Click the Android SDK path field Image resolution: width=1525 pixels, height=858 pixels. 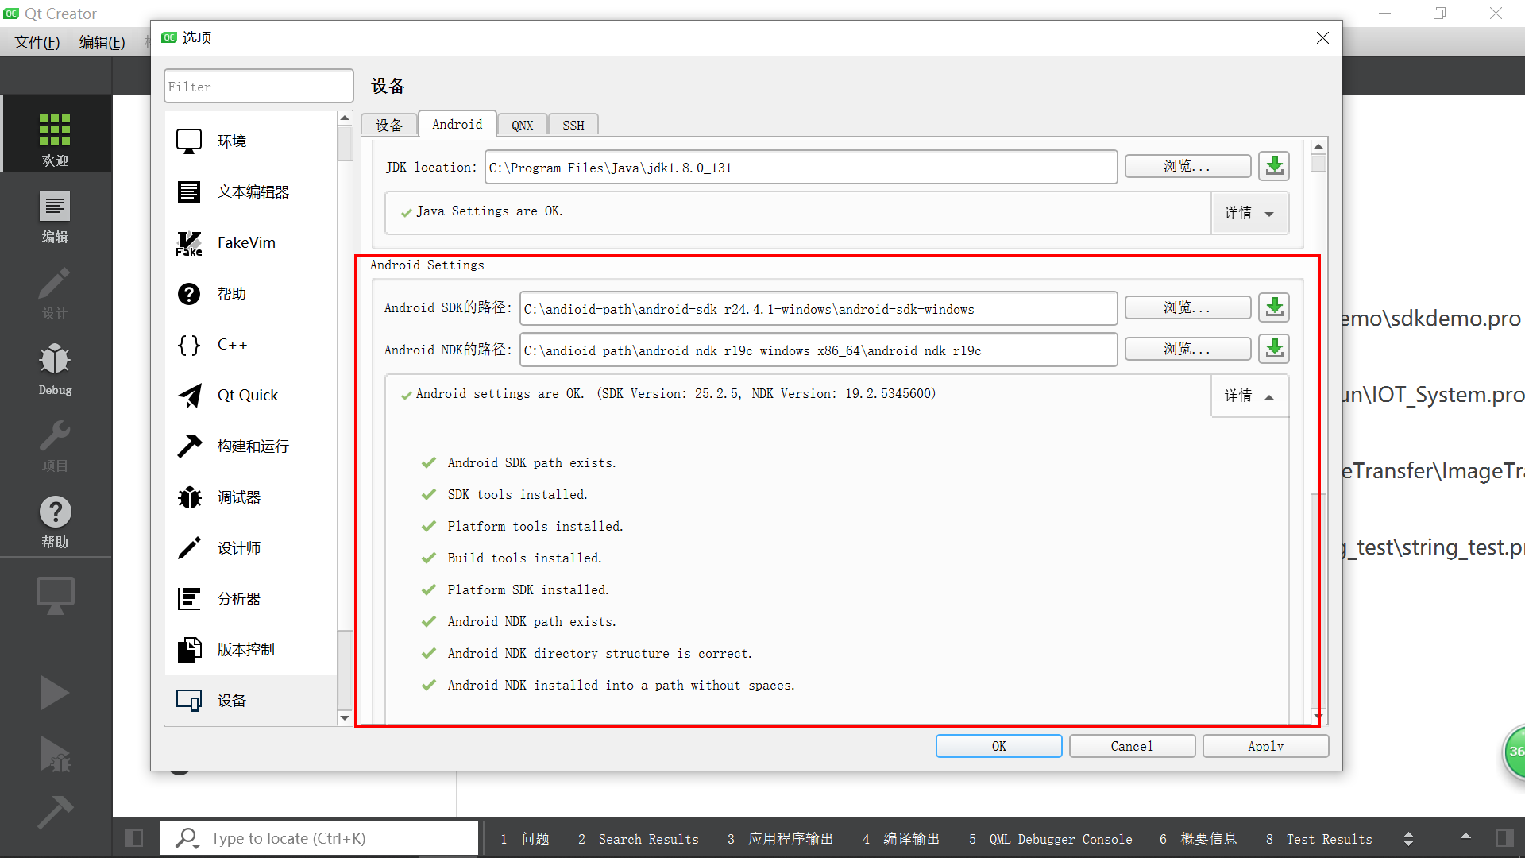818,309
